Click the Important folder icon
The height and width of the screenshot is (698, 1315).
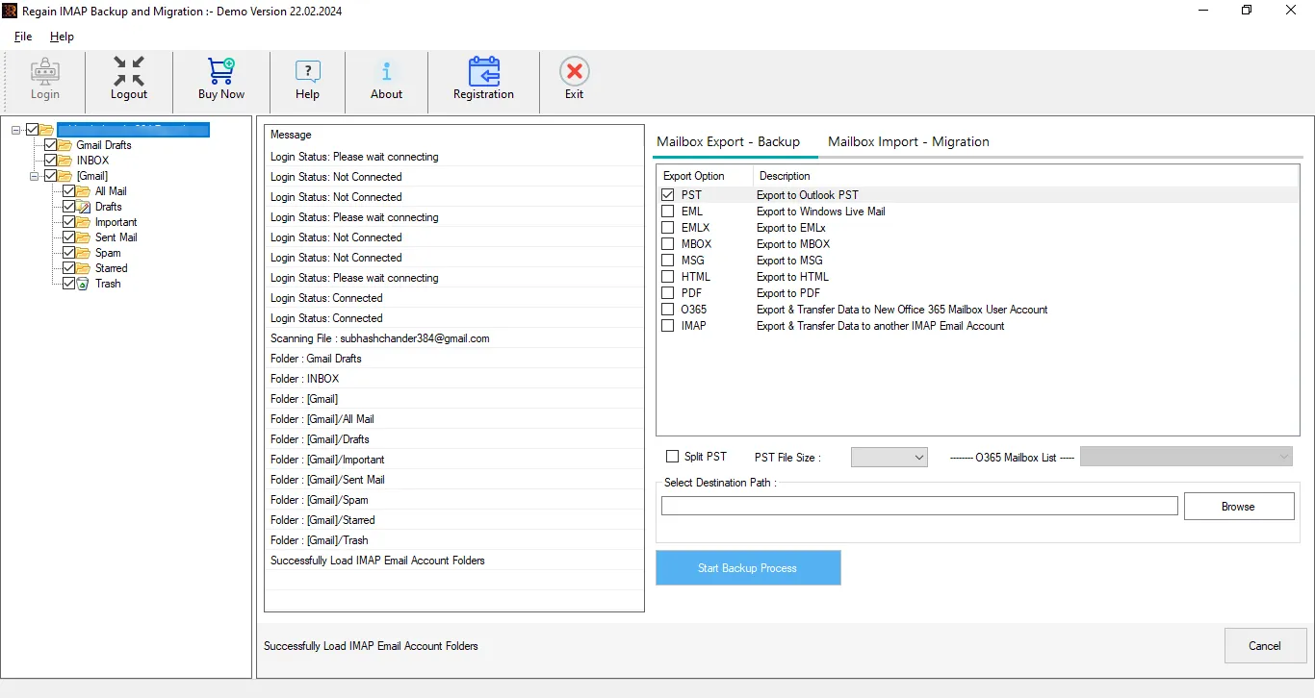(84, 222)
